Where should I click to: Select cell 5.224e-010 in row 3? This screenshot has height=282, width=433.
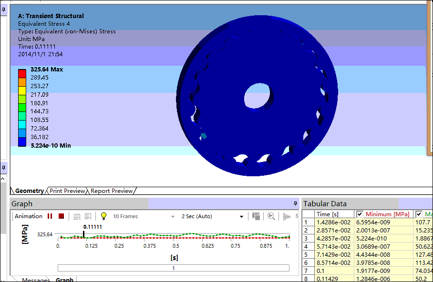[384, 238]
